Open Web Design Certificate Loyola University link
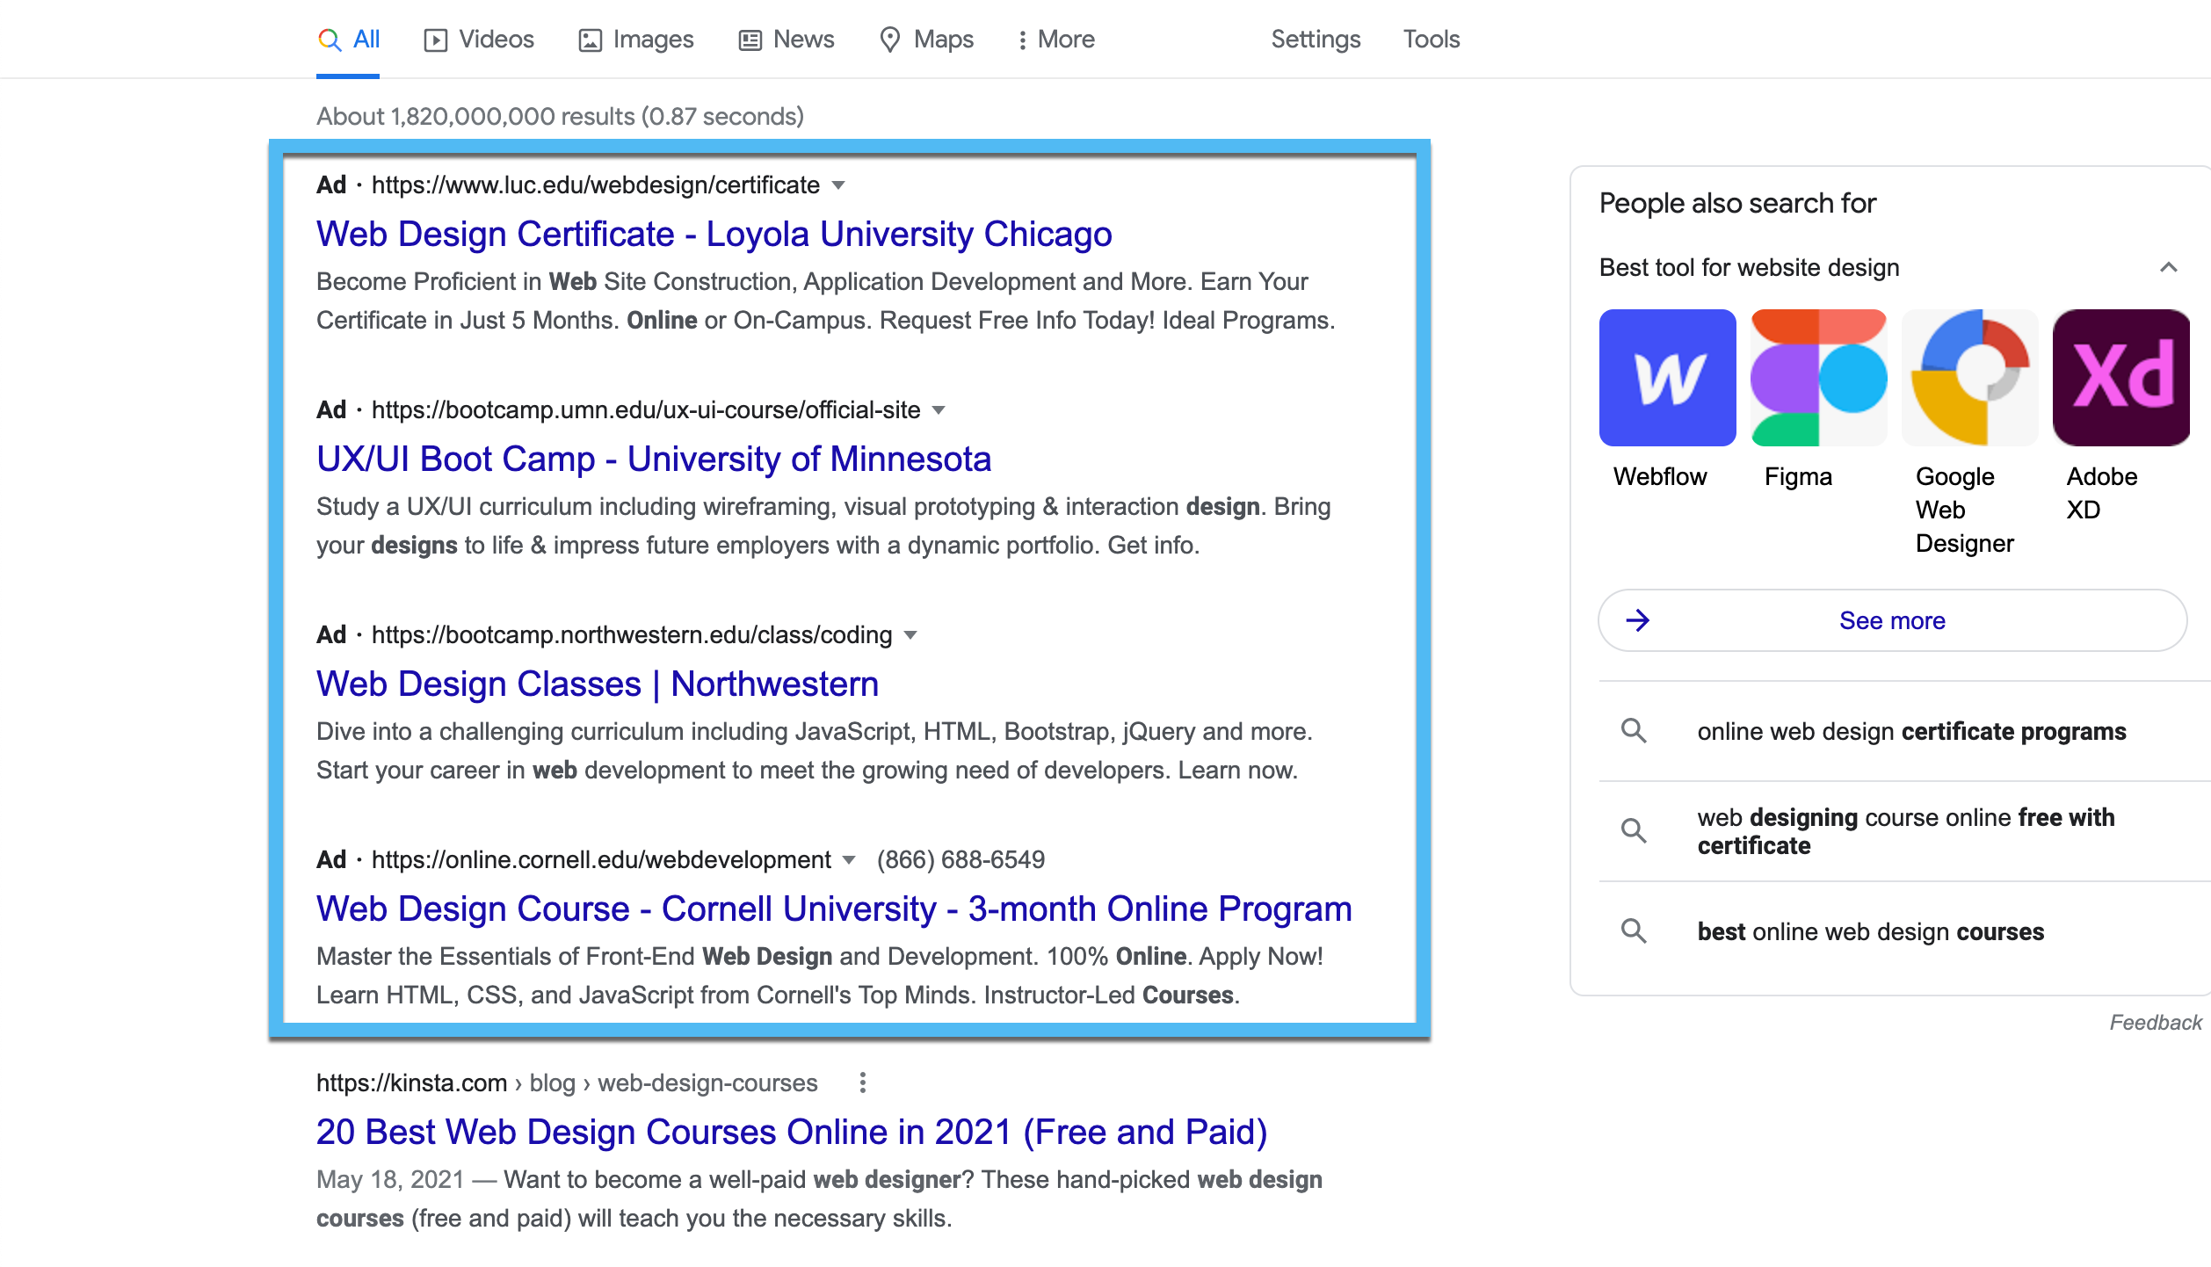 click(x=714, y=234)
